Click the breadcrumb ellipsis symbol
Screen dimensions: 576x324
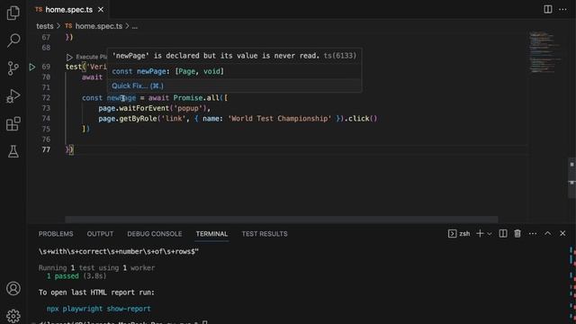135,26
